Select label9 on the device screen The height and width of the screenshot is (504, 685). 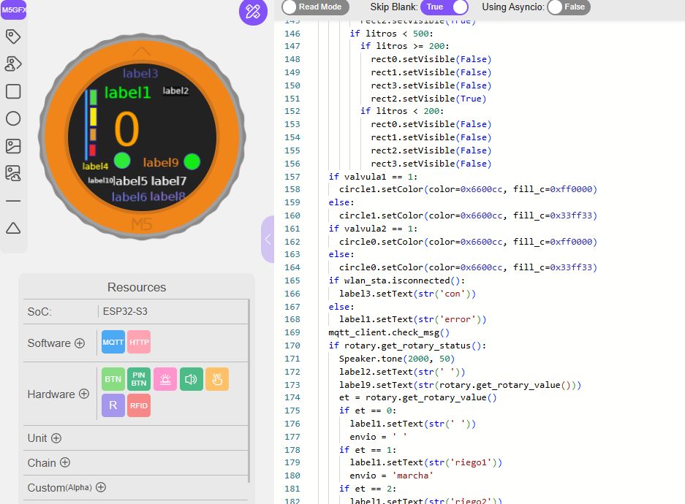pos(161,162)
